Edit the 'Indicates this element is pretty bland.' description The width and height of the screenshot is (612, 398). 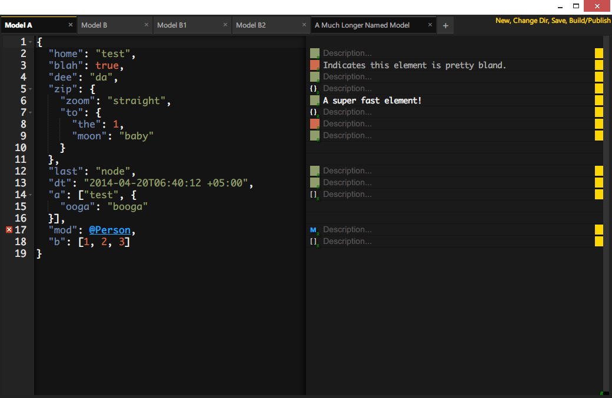pos(457,65)
